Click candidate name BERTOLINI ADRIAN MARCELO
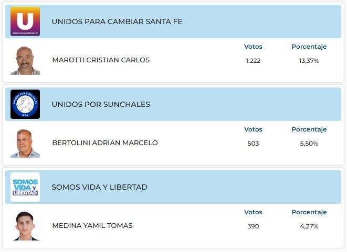Image resolution: width=347 pixels, height=252 pixels. [x=105, y=143]
